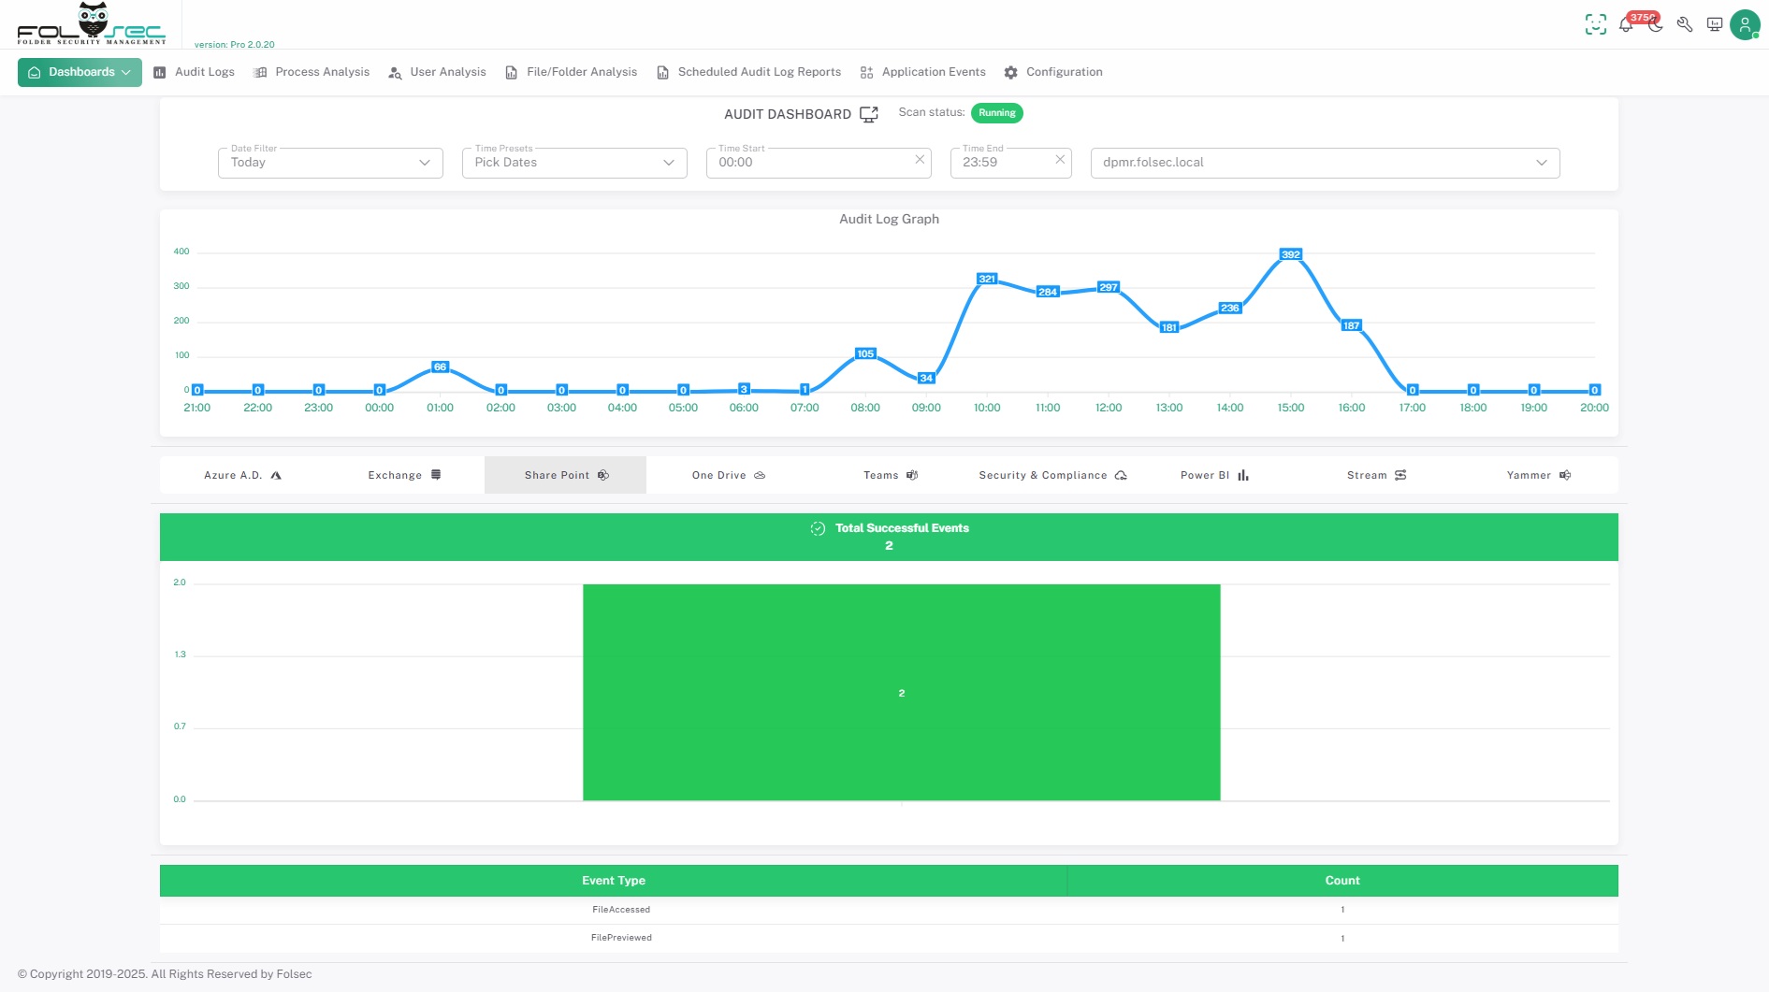Click the green Successful Events bar
Screen dimensions: 1769x992
pyautogui.click(x=901, y=692)
